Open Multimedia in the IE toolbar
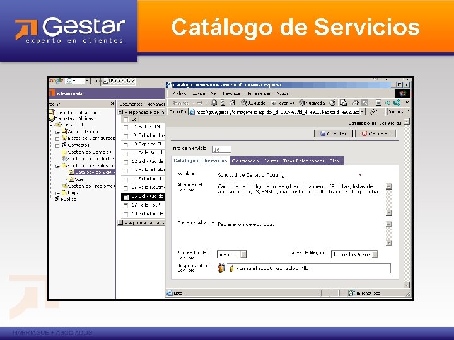The image size is (454, 340). pyautogui.click(x=312, y=103)
